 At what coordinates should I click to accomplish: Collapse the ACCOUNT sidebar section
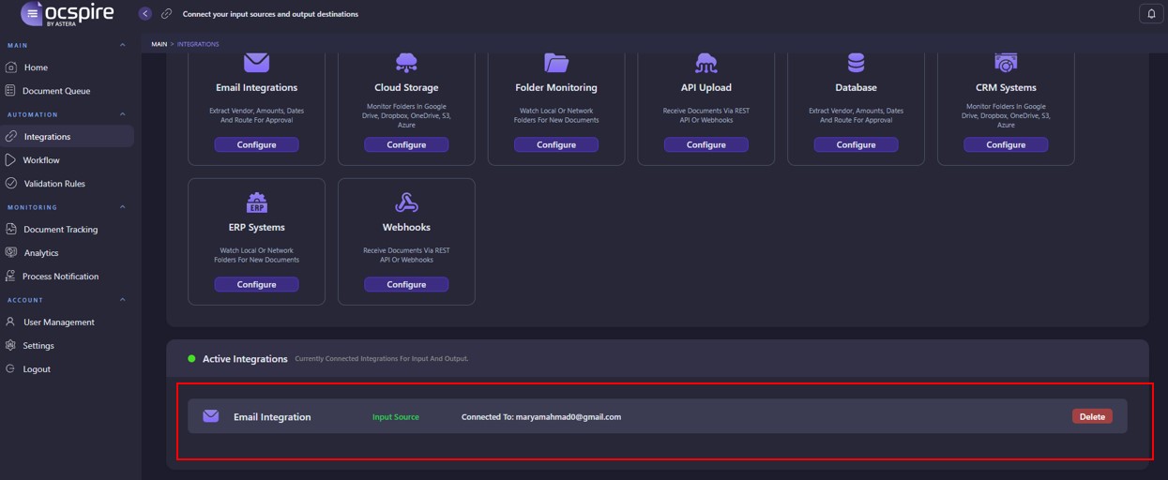click(123, 300)
